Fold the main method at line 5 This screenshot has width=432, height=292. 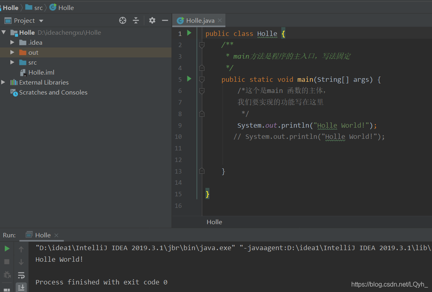click(202, 79)
